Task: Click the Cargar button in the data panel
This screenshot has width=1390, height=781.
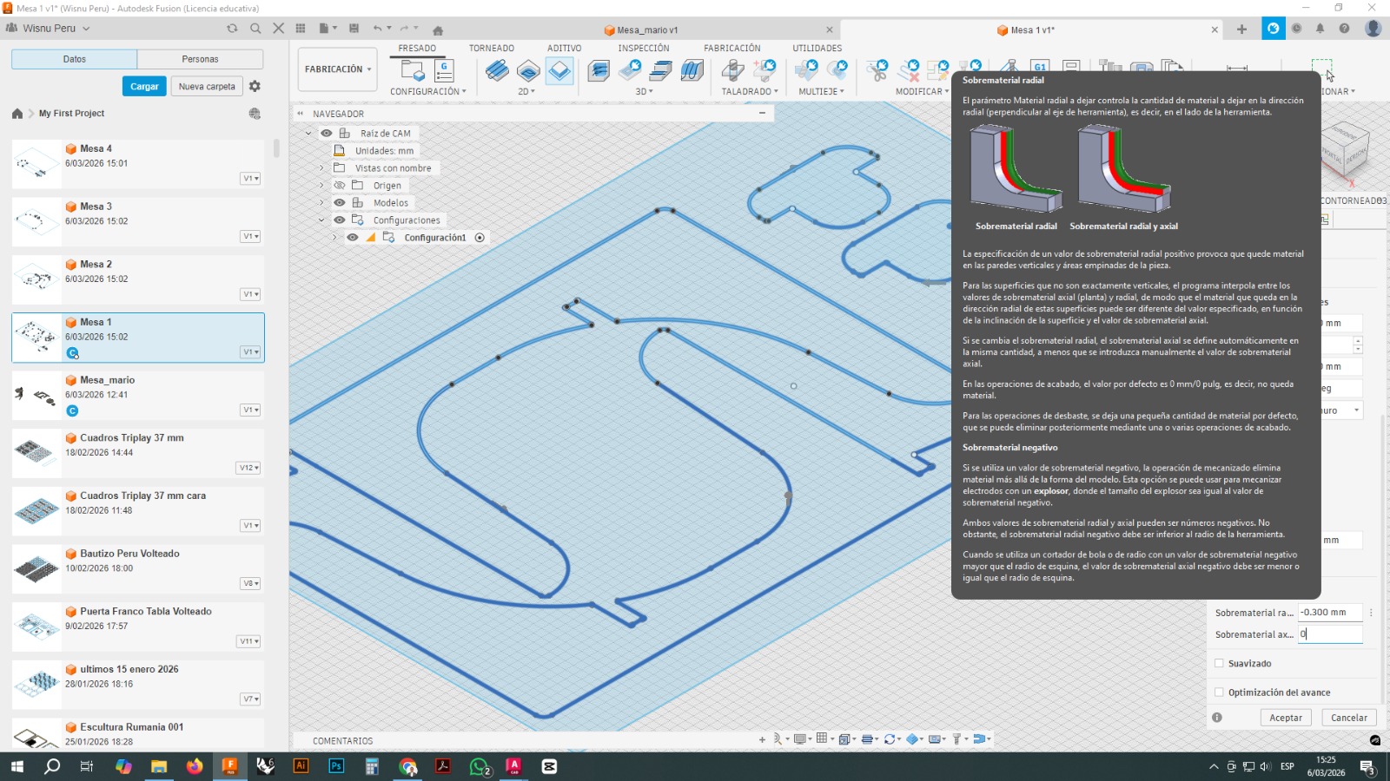Action: tap(143, 86)
